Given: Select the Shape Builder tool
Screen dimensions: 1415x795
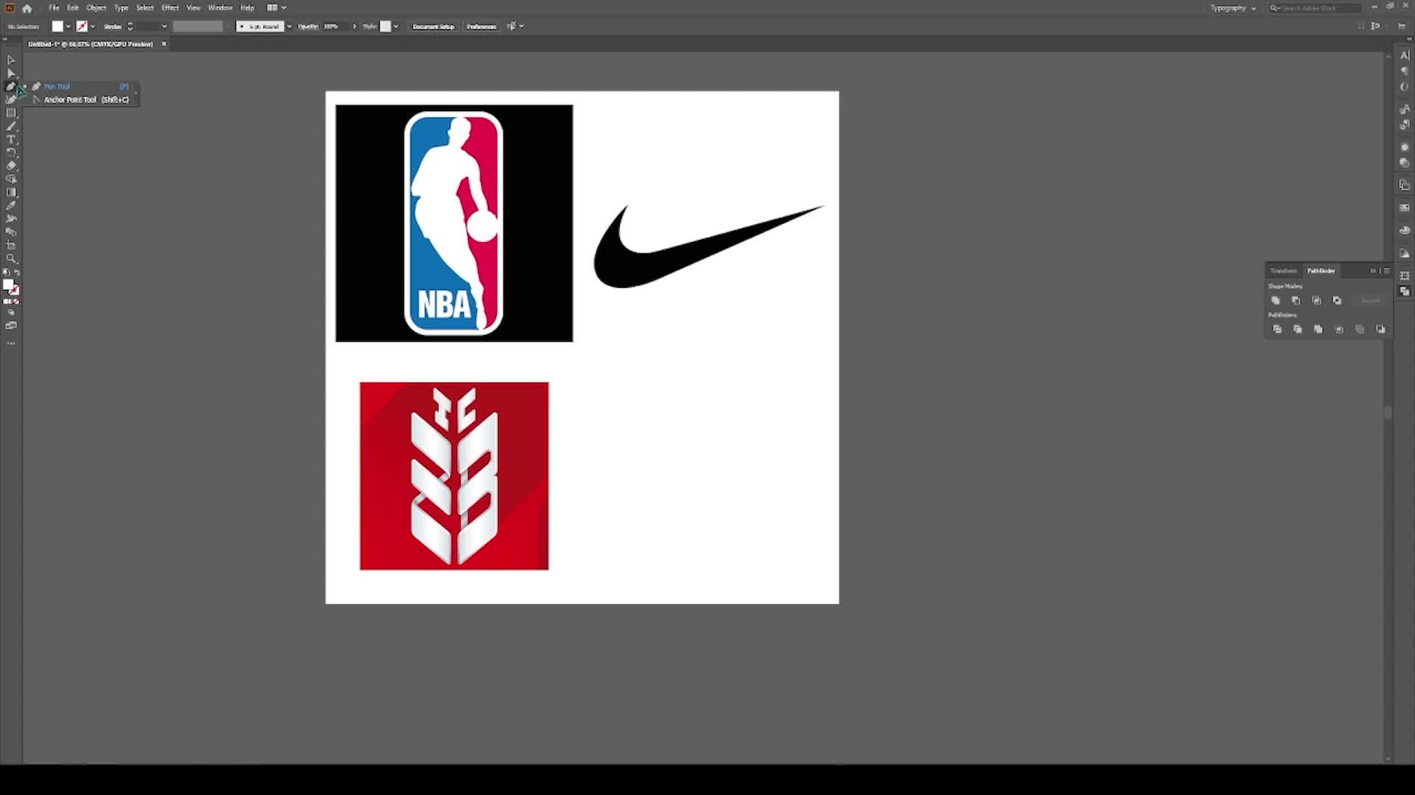Looking at the screenshot, I should [x=11, y=179].
